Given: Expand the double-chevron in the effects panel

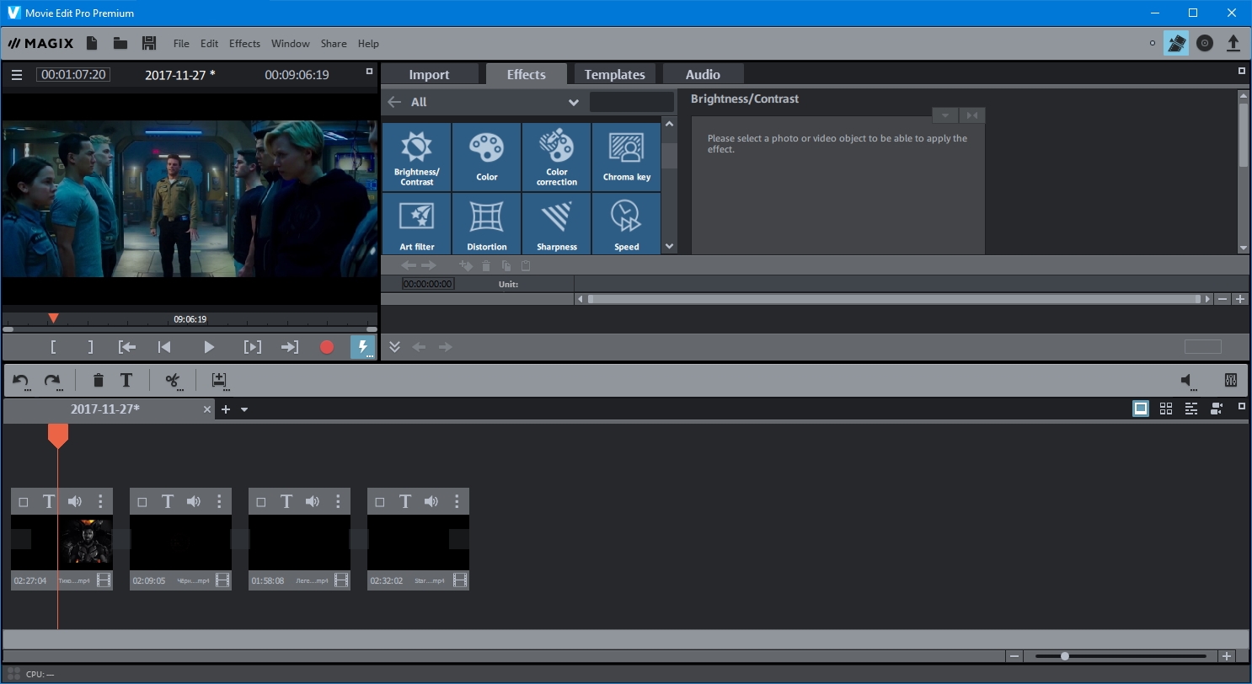Looking at the screenshot, I should pyautogui.click(x=394, y=347).
